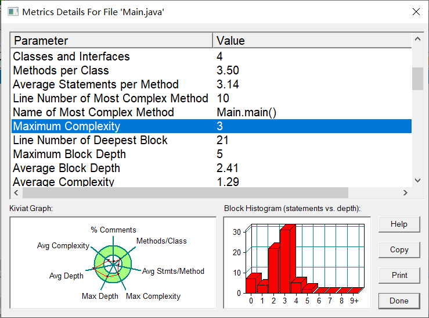Click the Value column header
The image size is (429, 318).
click(312, 41)
